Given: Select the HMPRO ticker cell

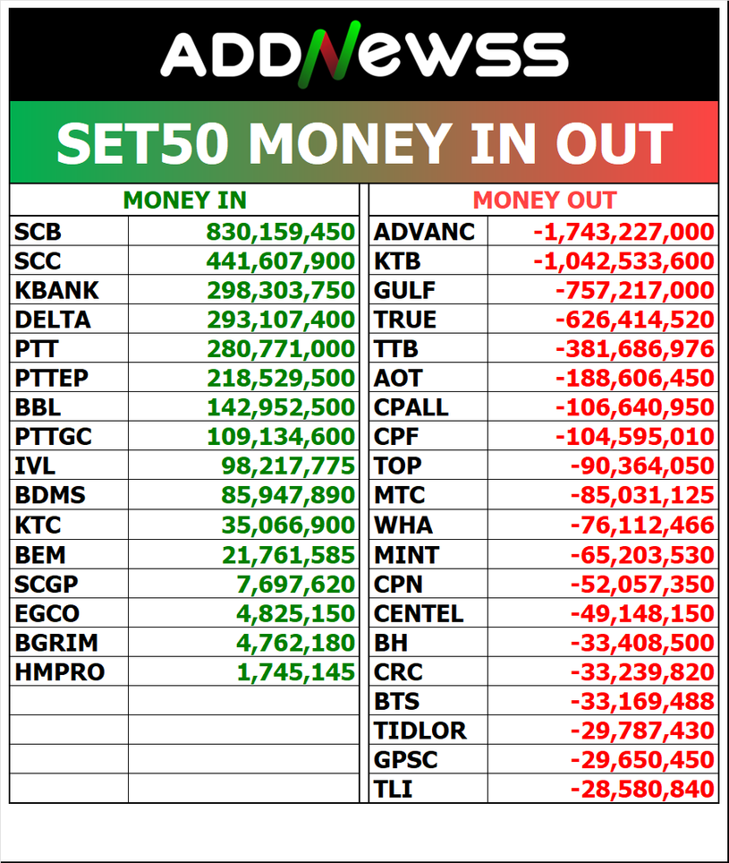Looking at the screenshot, I should tap(60, 671).
